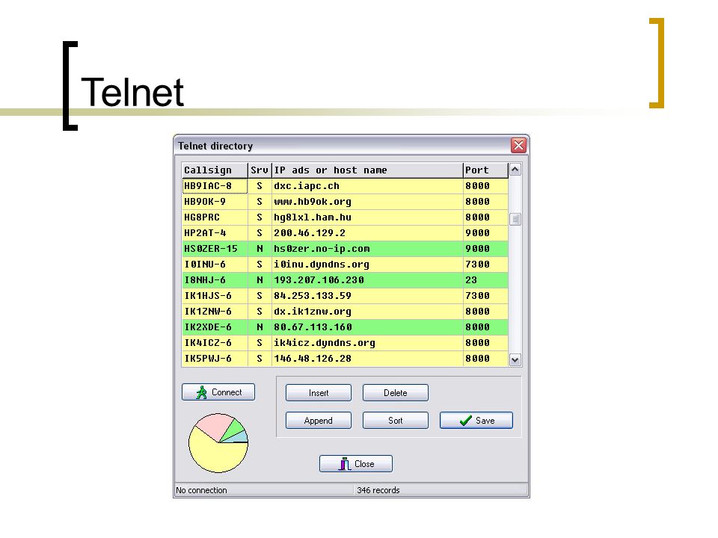
Task: Click the Delete button
Action: pyautogui.click(x=395, y=392)
